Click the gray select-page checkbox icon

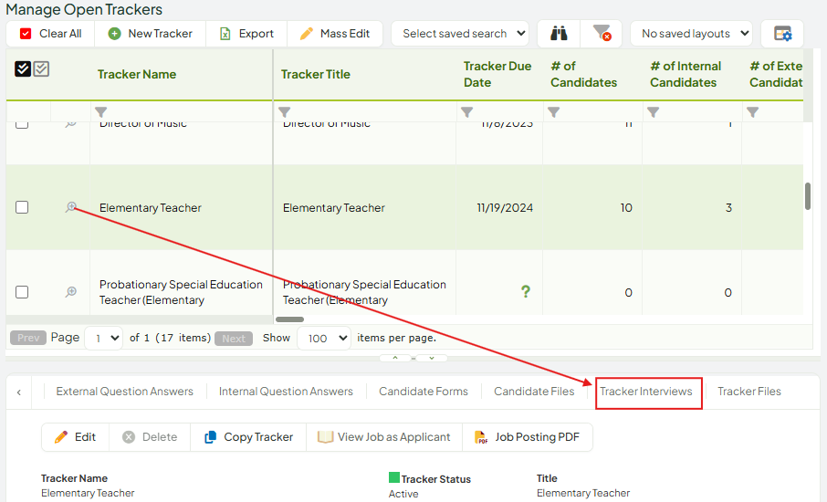coord(41,68)
